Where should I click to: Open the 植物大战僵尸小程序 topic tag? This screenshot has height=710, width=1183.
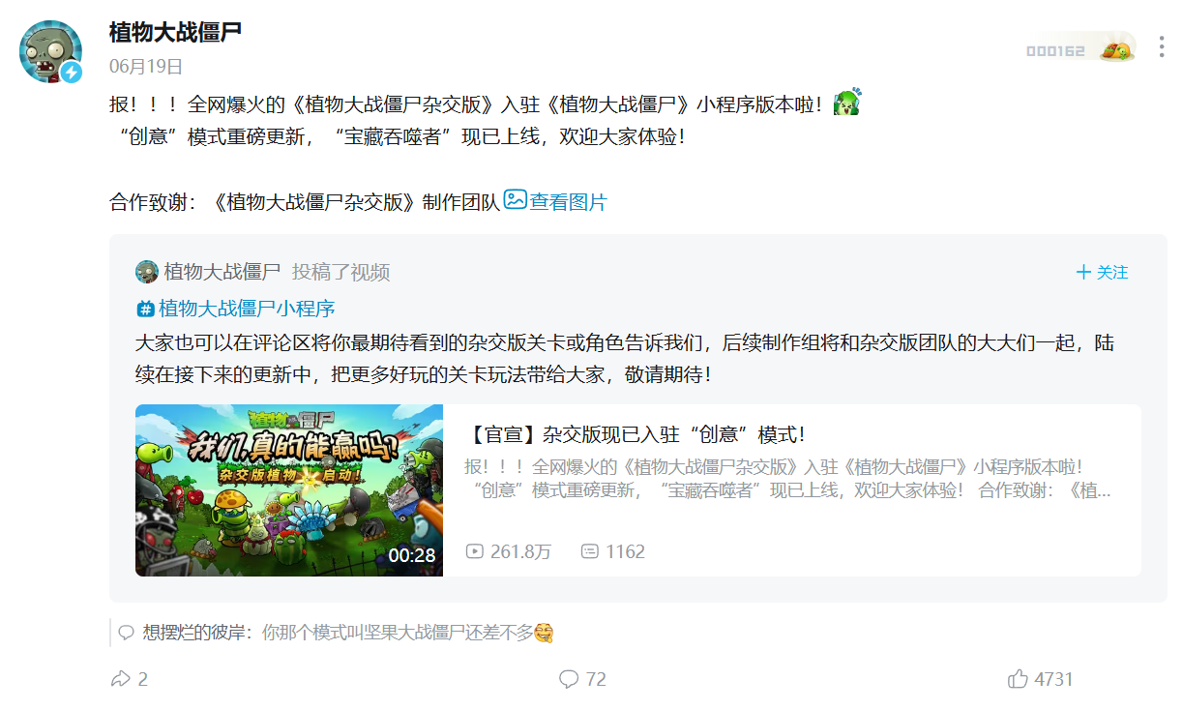[236, 309]
